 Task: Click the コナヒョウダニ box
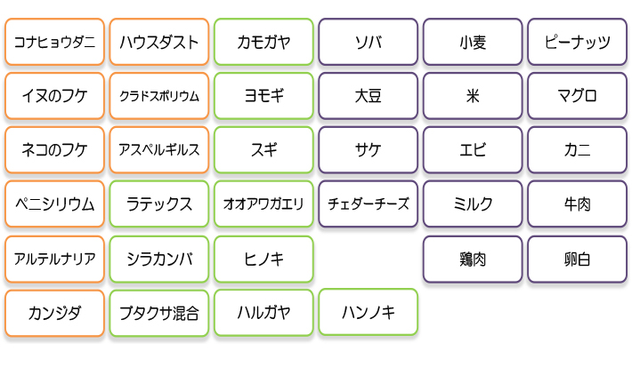point(55,42)
